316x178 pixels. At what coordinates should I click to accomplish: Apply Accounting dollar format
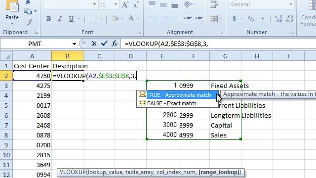pos(234,19)
